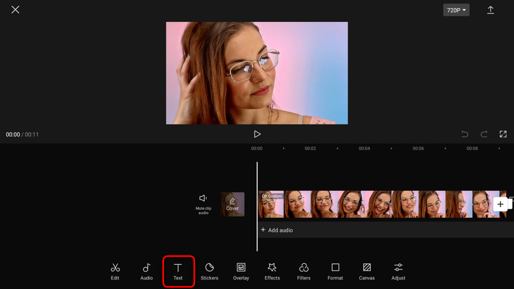This screenshot has width=514, height=289.
Task: Open the Format aspect ratio tool
Action: click(335, 271)
